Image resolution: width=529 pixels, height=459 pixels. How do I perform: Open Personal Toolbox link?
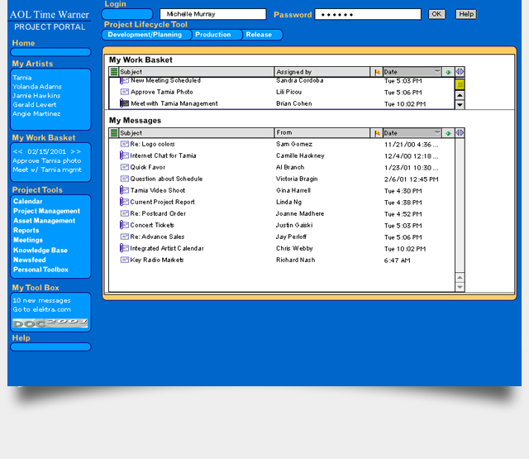click(41, 270)
